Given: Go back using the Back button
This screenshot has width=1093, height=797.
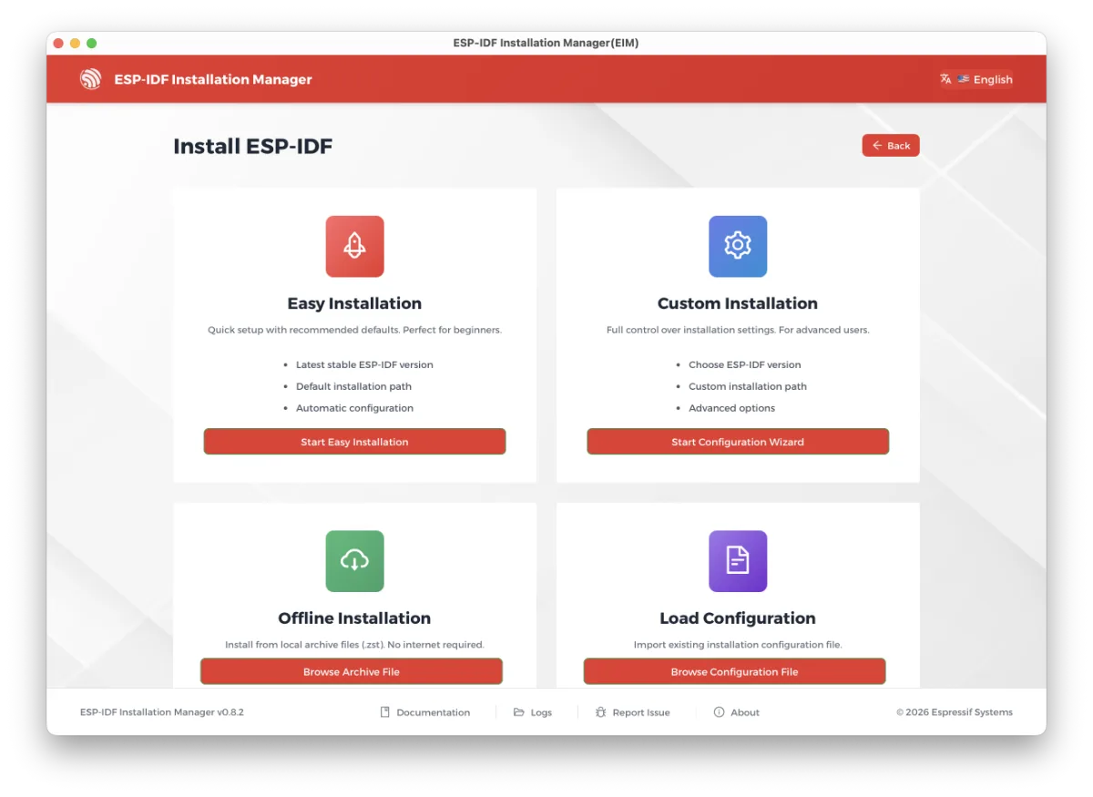Looking at the screenshot, I should (x=891, y=146).
